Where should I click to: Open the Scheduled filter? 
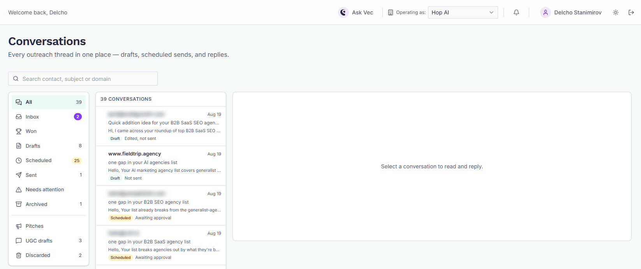click(49, 161)
